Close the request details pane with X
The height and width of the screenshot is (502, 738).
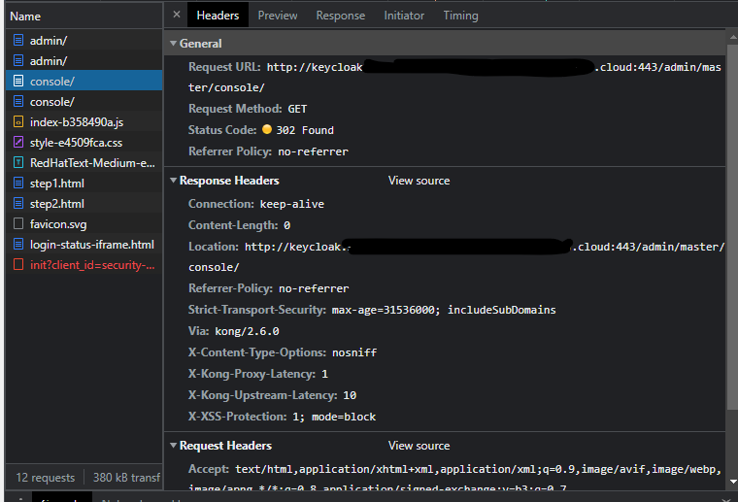177,15
